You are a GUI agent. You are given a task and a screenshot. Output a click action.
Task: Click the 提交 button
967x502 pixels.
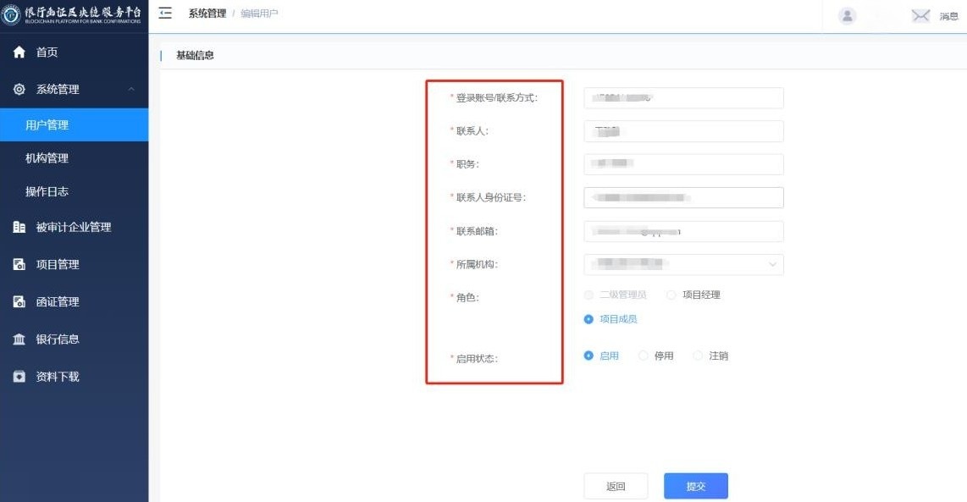(x=695, y=486)
